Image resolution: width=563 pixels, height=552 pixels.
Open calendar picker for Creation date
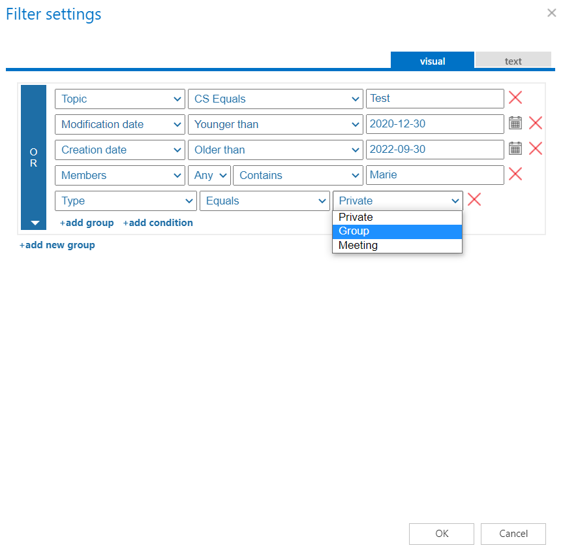pyautogui.click(x=515, y=149)
